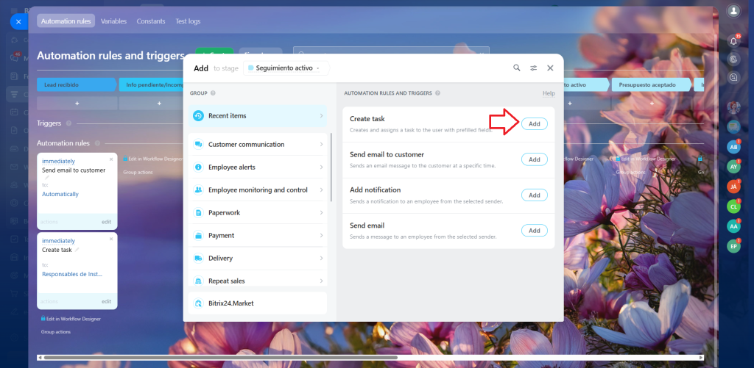Viewport: 754px width, 368px height.
Task: Open the Seguimiento activo stage dropdown
Action: coord(288,68)
